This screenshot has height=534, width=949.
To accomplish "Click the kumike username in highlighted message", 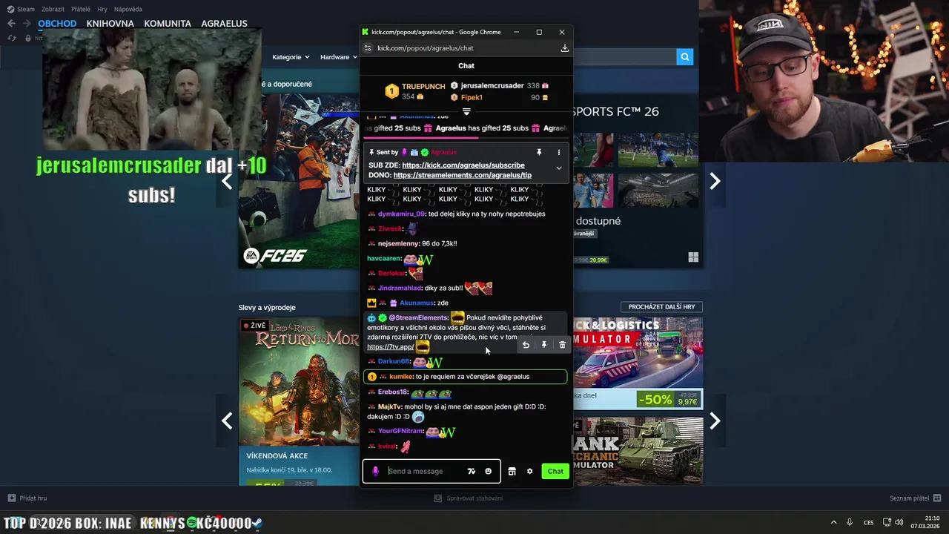I will click(401, 377).
